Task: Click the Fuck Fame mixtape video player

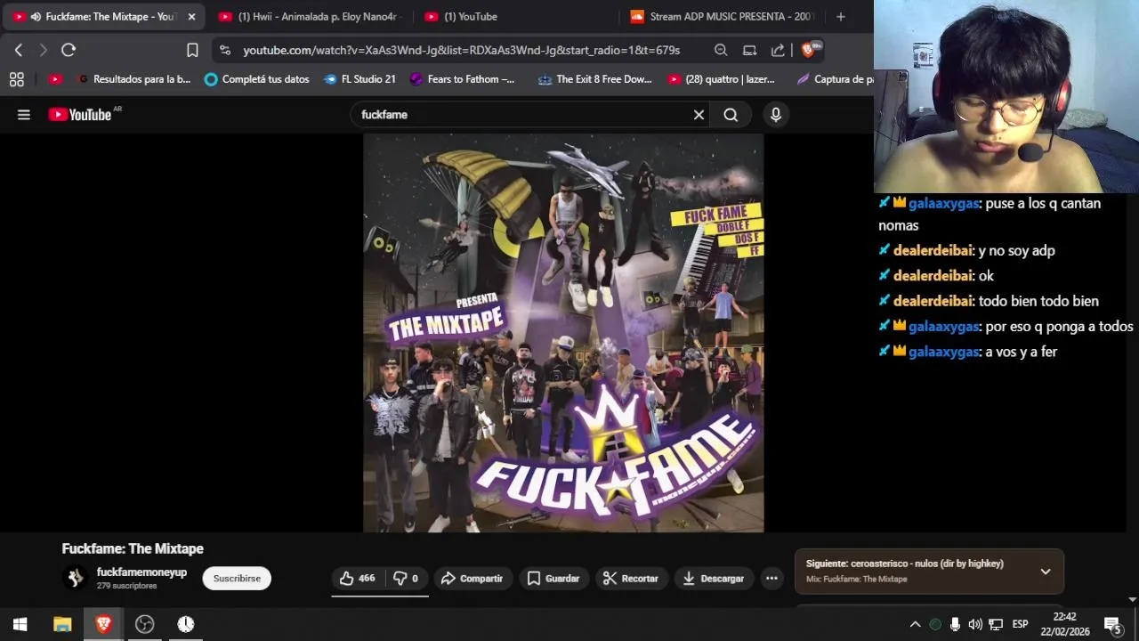Action: [x=563, y=333]
